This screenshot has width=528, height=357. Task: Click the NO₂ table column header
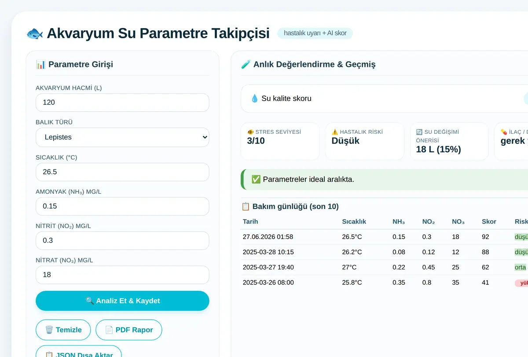[x=429, y=221]
